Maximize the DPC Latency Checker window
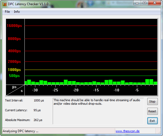The height and width of the screenshot is (136, 163). [x=145, y=3]
